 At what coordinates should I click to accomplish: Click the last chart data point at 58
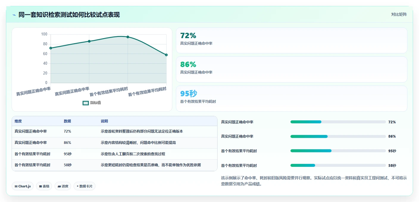click(166, 55)
